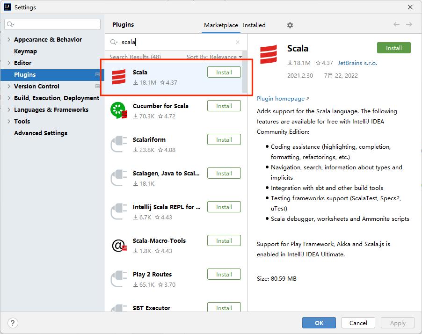The width and height of the screenshot is (422, 334).
Task: Click the Apply button
Action: point(398,323)
